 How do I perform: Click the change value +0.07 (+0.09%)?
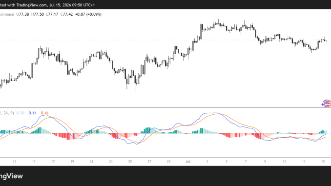point(88,14)
